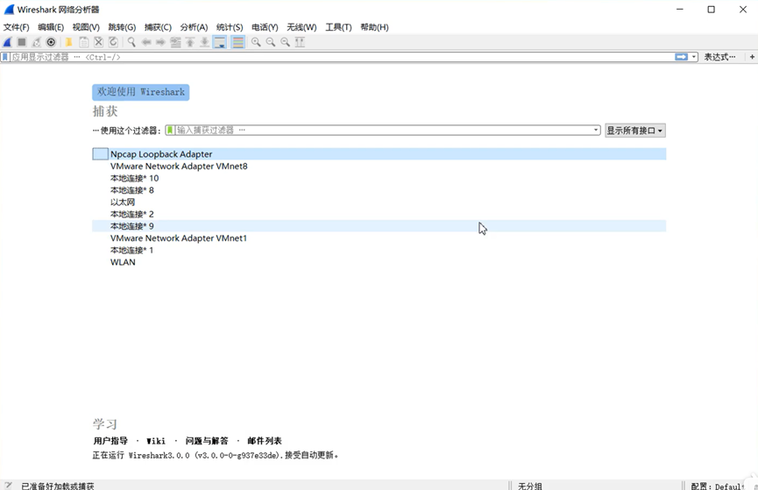Click the display filter input field
Image resolution: width=758 pixels, height=490 pixels.
pyautogui.click(x=342, y=57)
